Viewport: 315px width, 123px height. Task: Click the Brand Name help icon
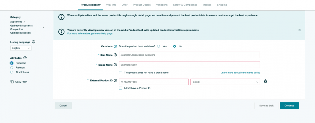point(115,65)
